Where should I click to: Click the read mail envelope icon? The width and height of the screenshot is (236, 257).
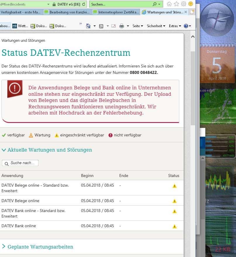click(x=114, y=26)
